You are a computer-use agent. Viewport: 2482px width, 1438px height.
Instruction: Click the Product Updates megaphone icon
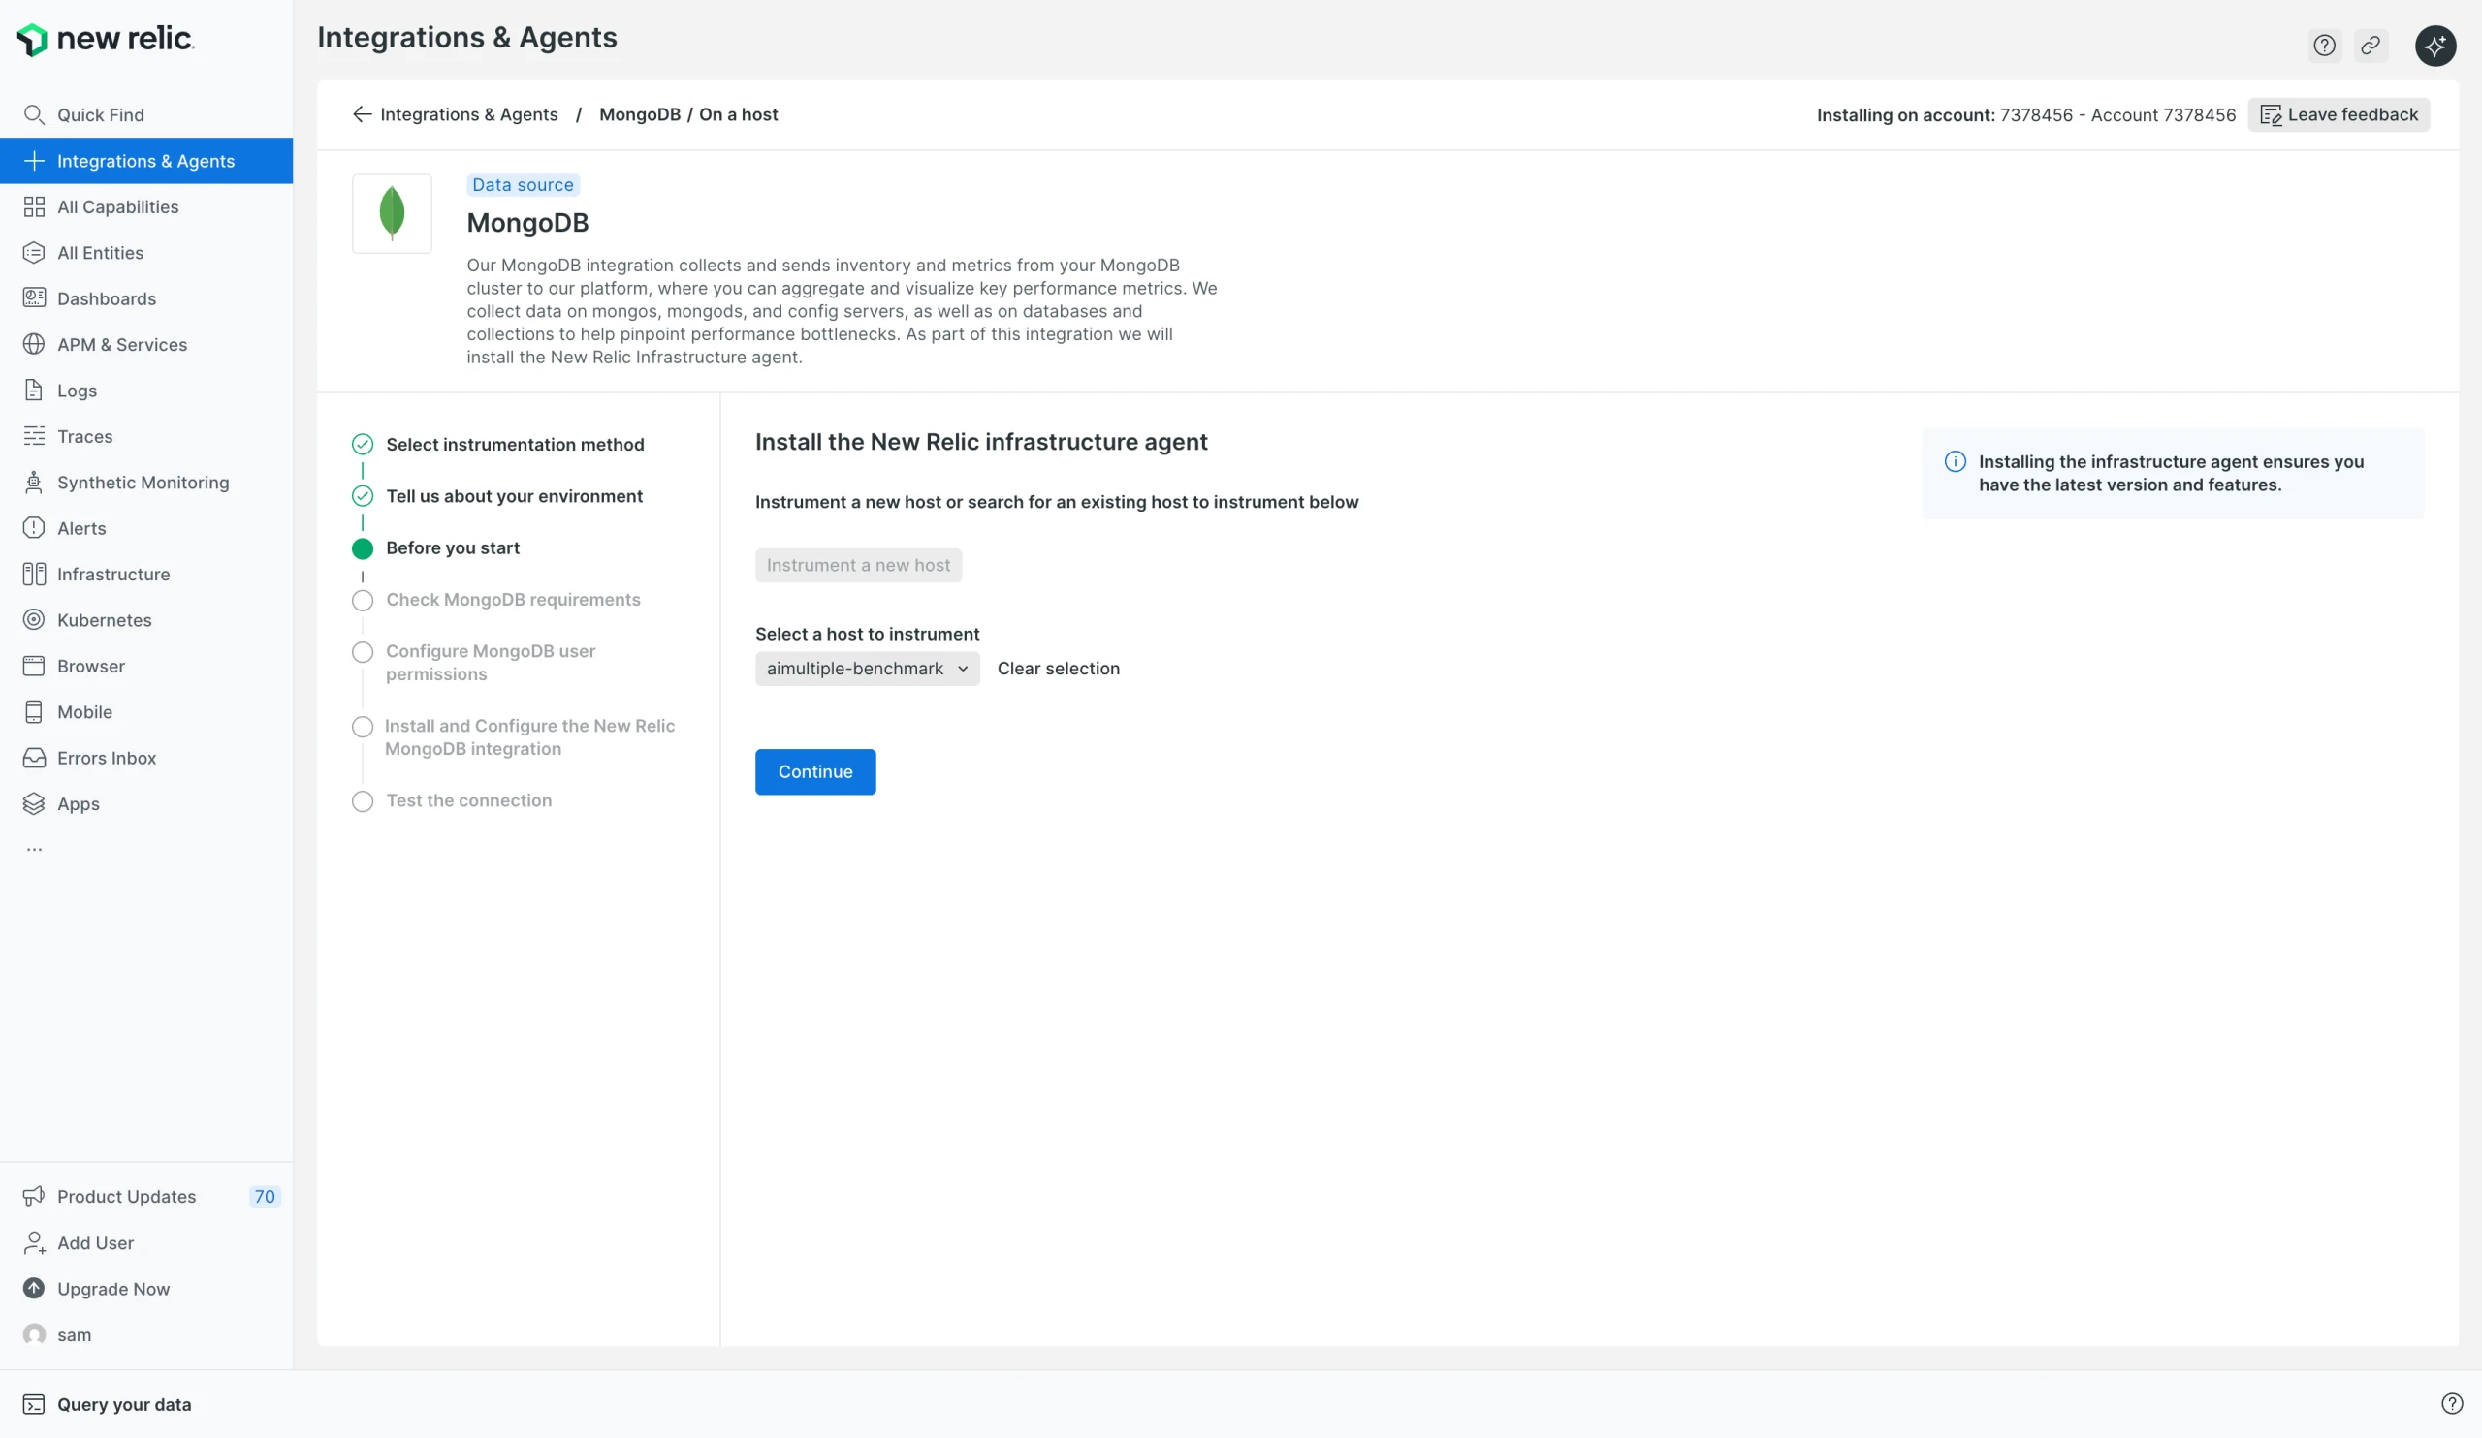(34, 1196)
